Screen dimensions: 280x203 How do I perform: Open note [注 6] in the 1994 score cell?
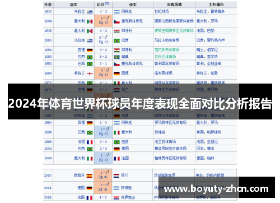103,134
